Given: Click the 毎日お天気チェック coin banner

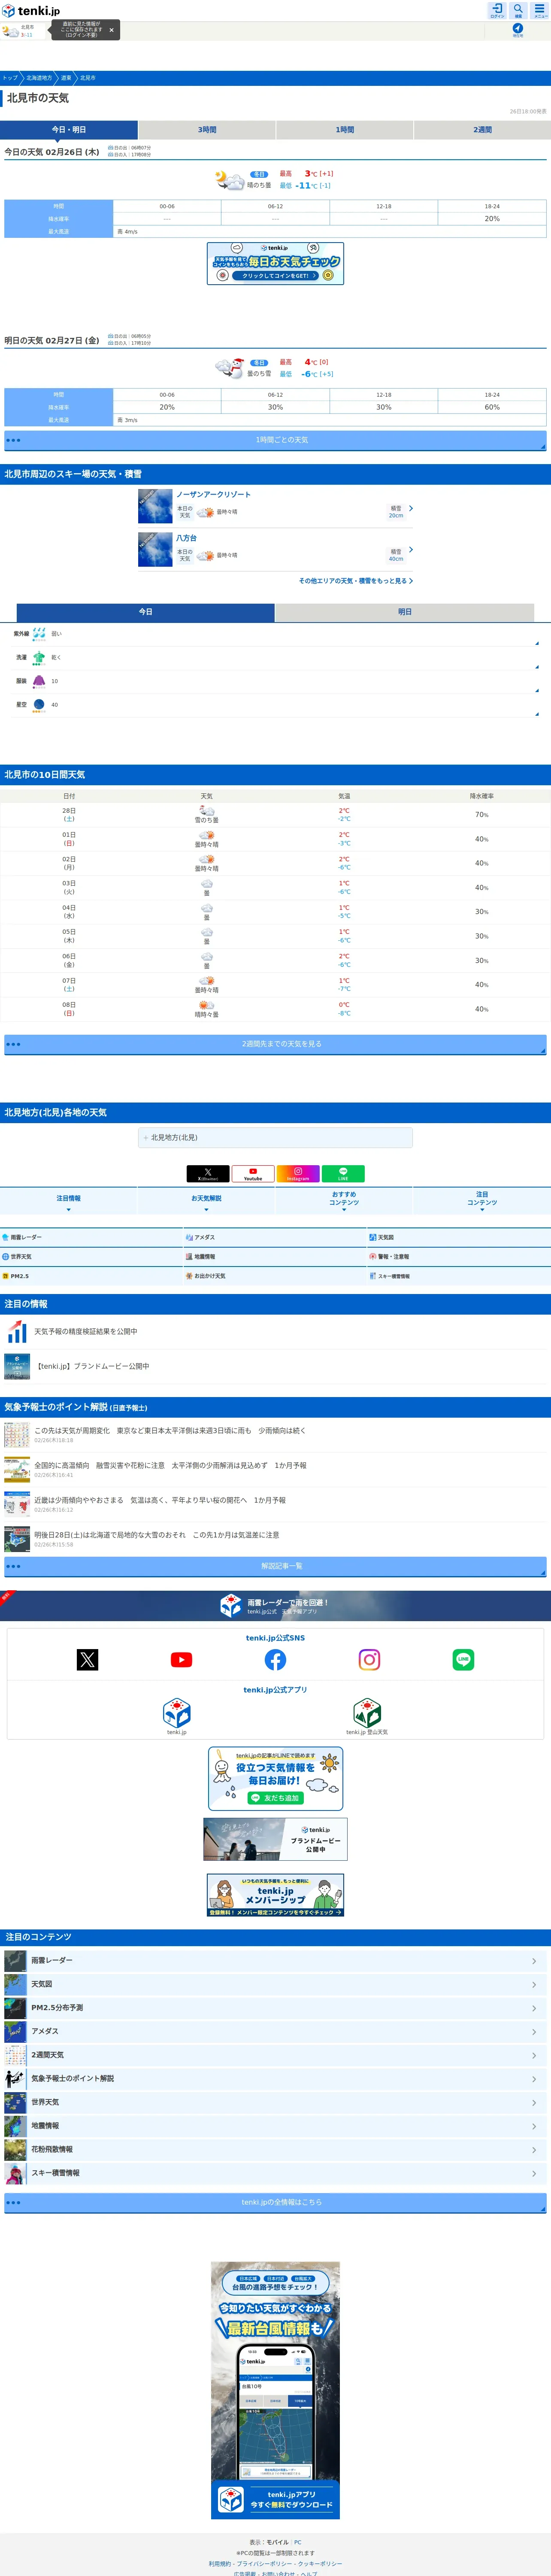Looking at the screenshot, I should point(275,263).
